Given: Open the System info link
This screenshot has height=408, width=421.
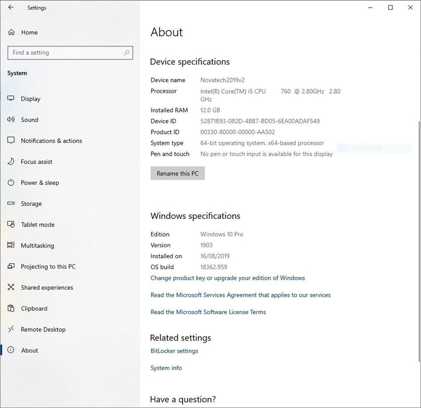Looking at the screenshot, I should (x=166, y=368).
